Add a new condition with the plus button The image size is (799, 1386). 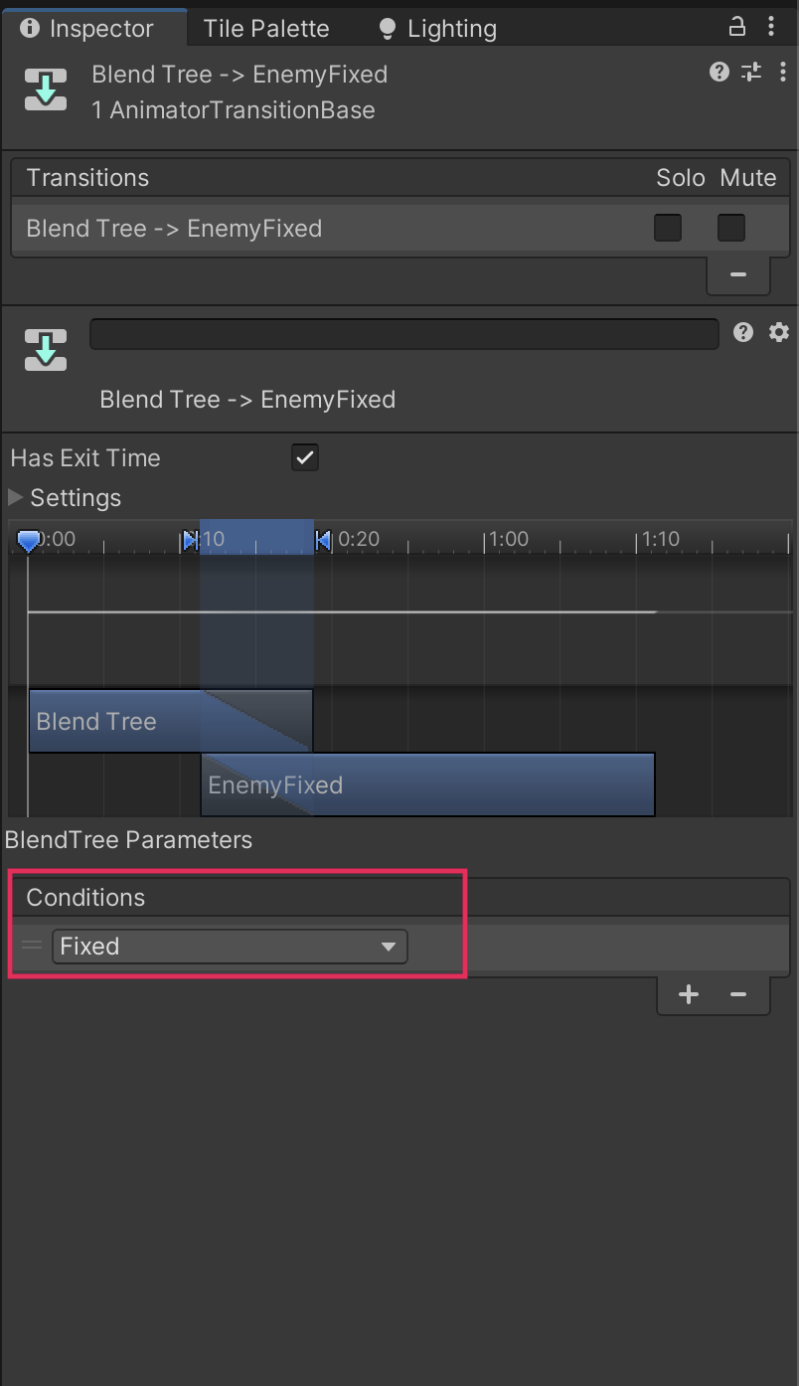coord(688,994)
